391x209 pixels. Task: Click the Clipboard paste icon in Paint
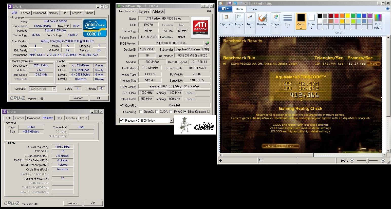pyautogui.click(x=226, y=17)
